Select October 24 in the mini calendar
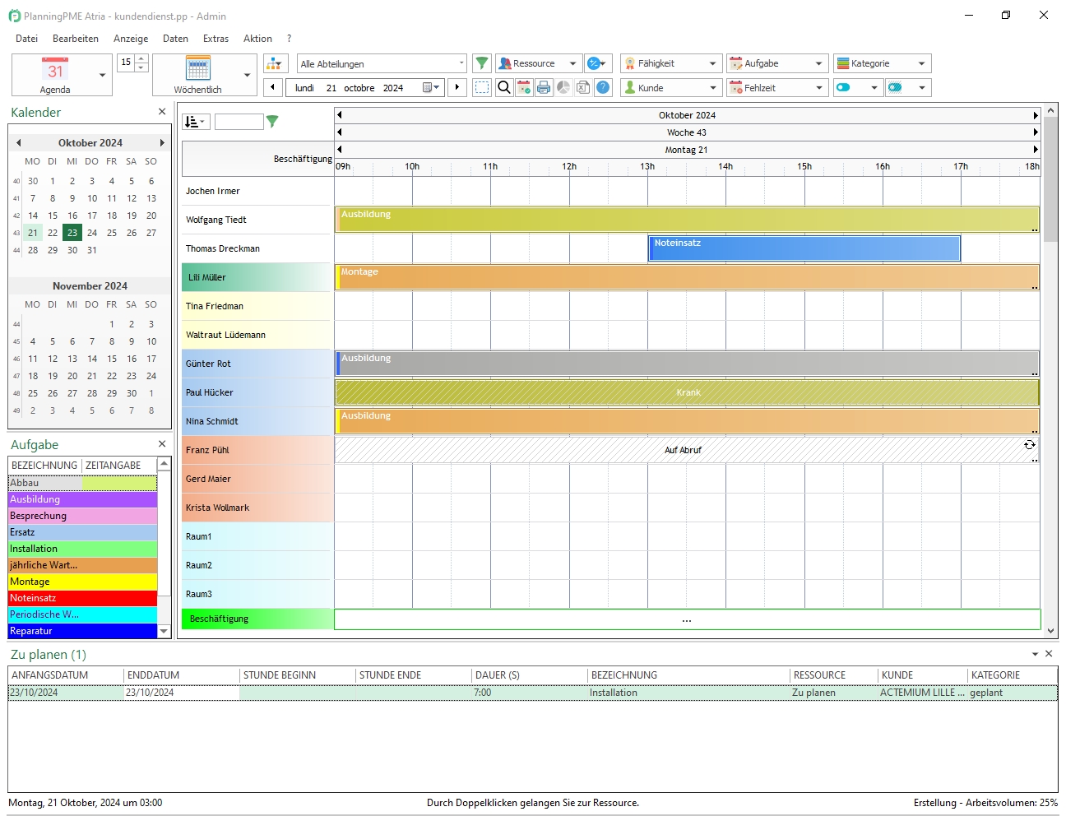Screen dimensions: 1066x816 [92, 233]
